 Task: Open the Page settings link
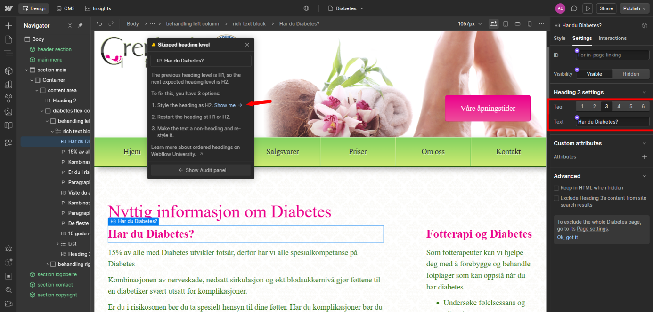(x=593, y=229)
